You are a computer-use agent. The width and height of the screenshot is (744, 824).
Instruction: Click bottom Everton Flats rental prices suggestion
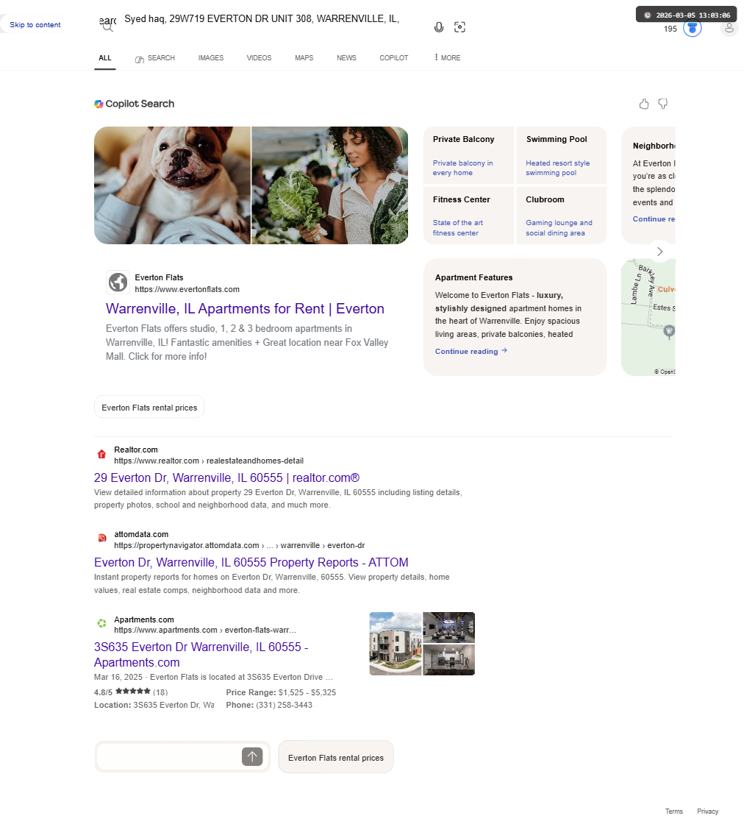click(336, 757)
